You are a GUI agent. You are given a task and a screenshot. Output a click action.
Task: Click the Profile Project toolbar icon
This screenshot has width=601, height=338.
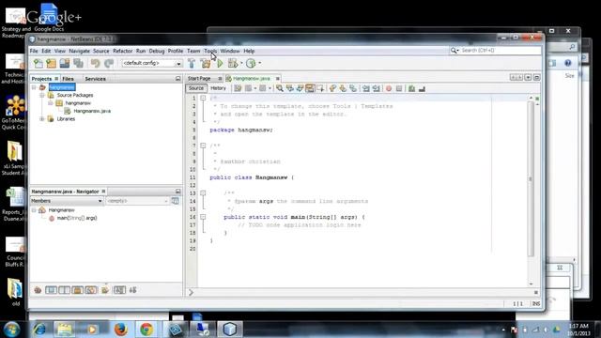point(251,63)
